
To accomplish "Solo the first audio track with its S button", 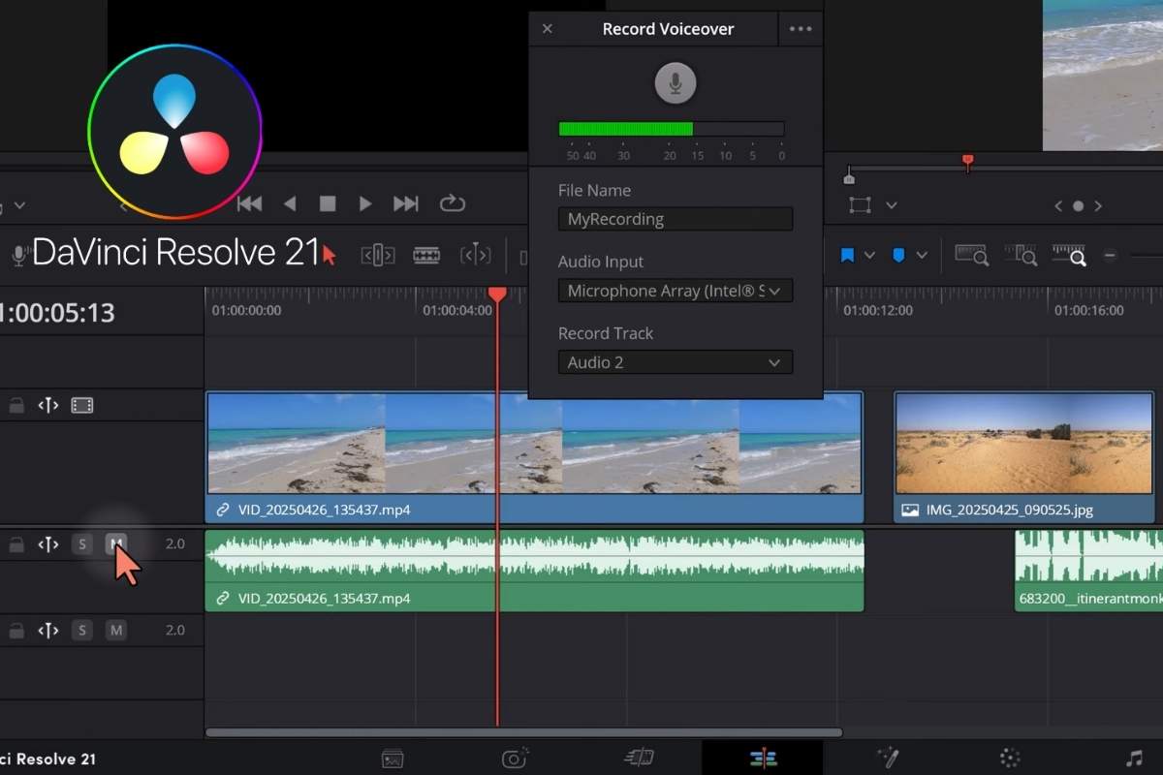I will pyautogui.click(x=82, y=544).
